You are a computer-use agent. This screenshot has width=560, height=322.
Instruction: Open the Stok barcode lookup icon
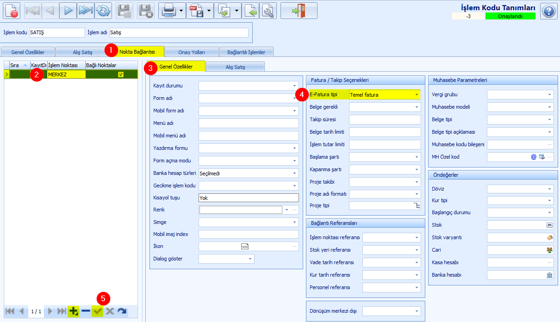(x=550, y=225)
